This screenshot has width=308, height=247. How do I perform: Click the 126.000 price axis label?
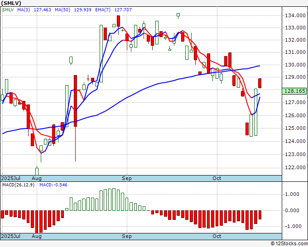pyautogui.click(x=295, y=115)
